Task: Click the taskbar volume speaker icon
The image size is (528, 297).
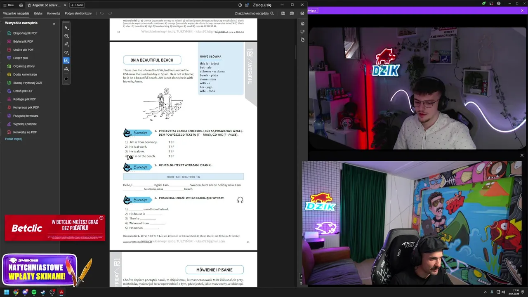Action: (503, 292)
